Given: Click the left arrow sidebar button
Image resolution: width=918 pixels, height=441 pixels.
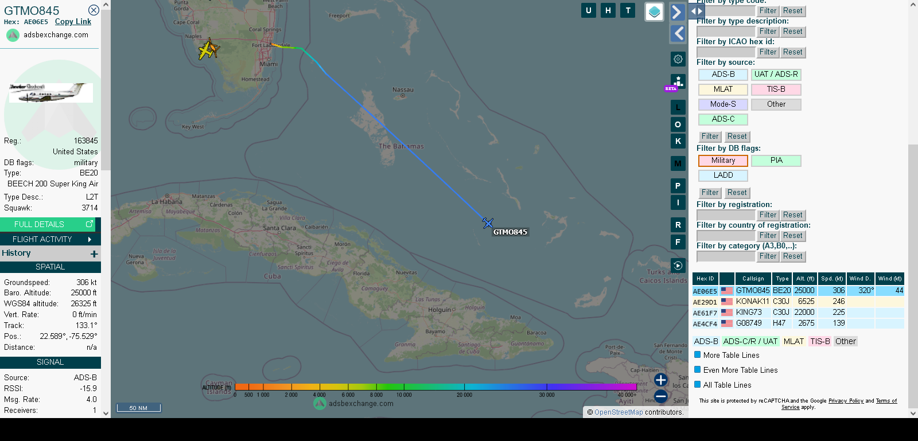Looking at the screenshot, I should click(x=678, y=33).
